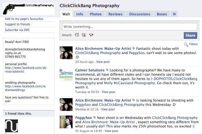Focus the 'Write something...' text box
This screenshot has width=202, height=134.
click(130, 27)
